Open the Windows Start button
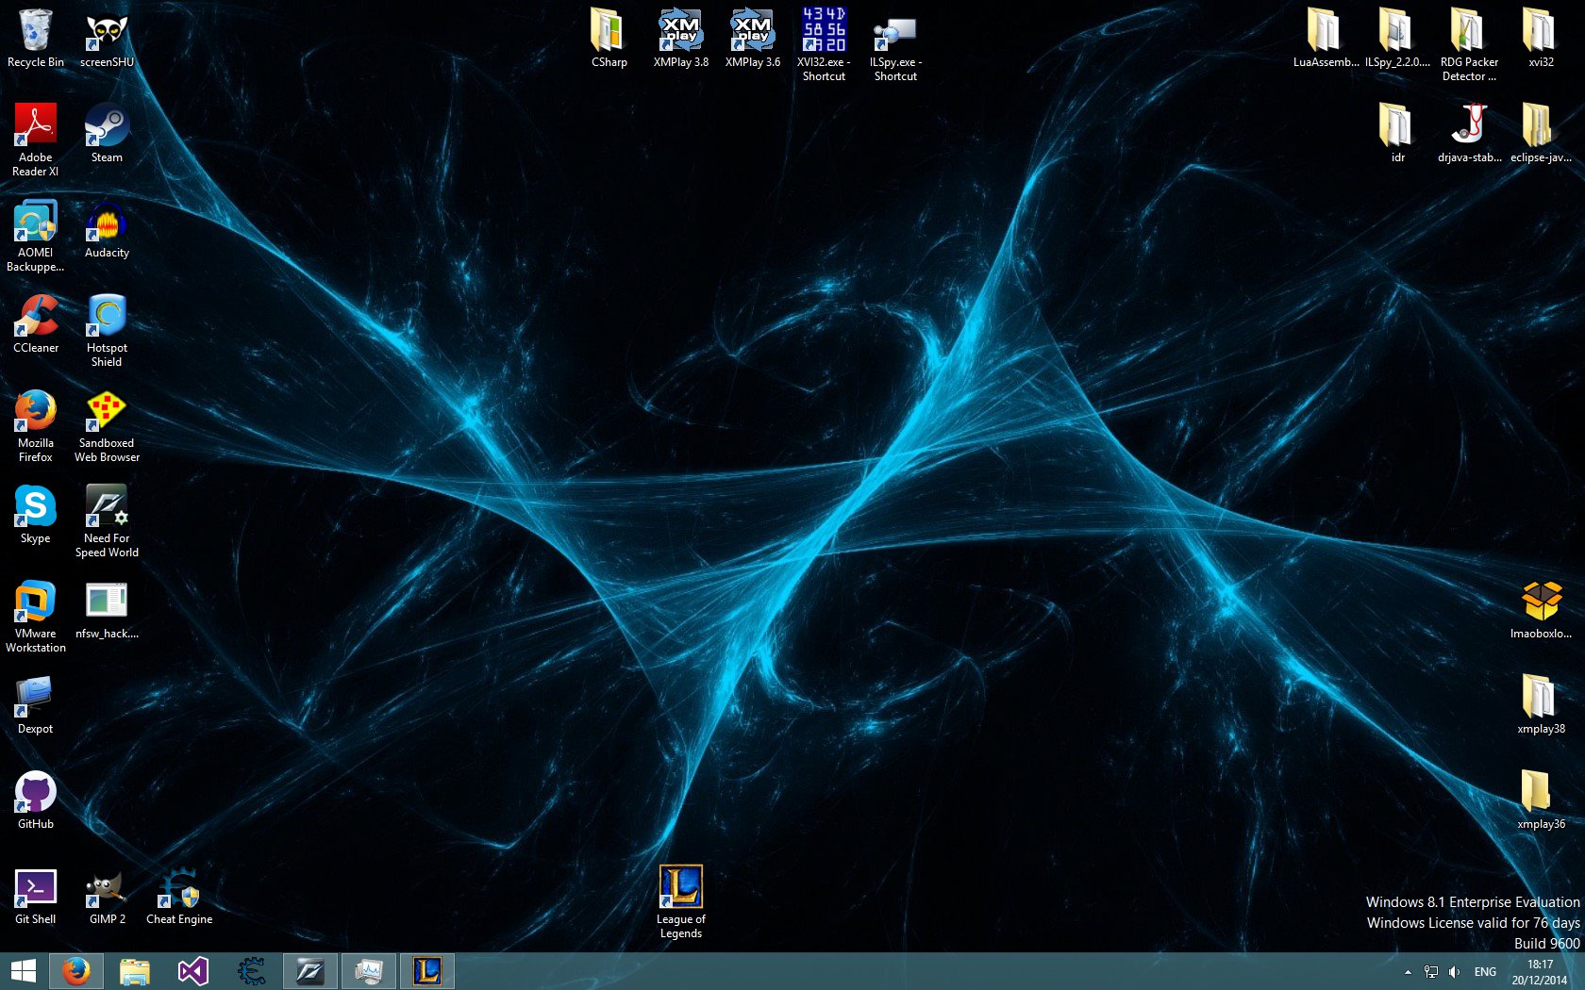This screenshot has height=990, width=1585. 23,971
